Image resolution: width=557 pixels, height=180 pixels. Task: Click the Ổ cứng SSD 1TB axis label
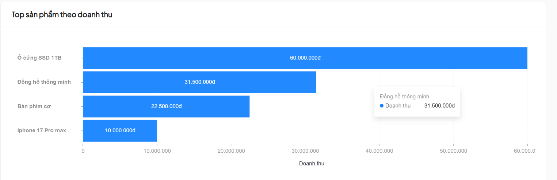coord(39,58)
